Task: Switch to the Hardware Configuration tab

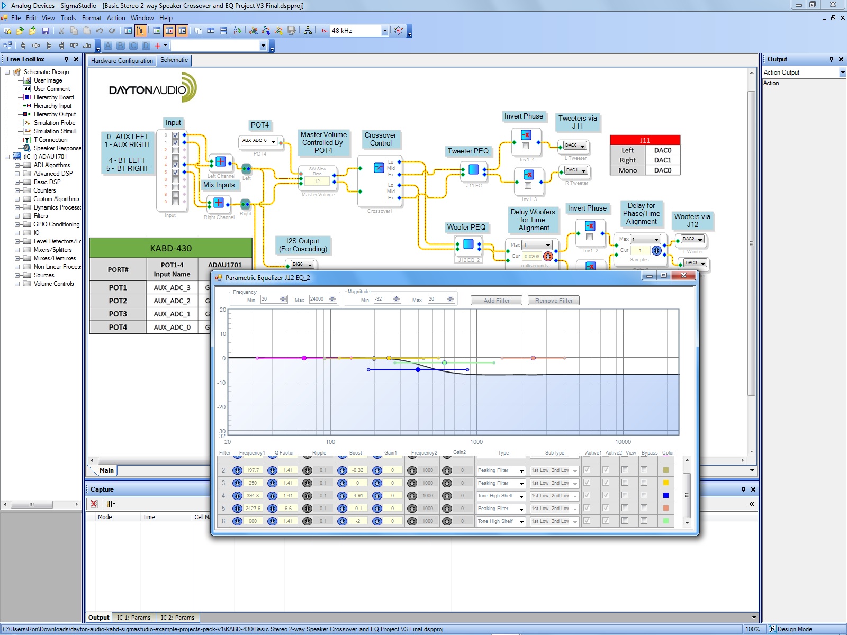Action: 122,61
